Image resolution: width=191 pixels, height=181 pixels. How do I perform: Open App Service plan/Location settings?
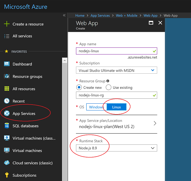(116, 123)
